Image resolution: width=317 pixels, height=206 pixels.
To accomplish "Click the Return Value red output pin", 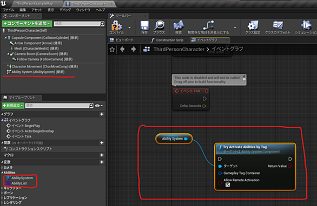I will [x=290, y=166].
